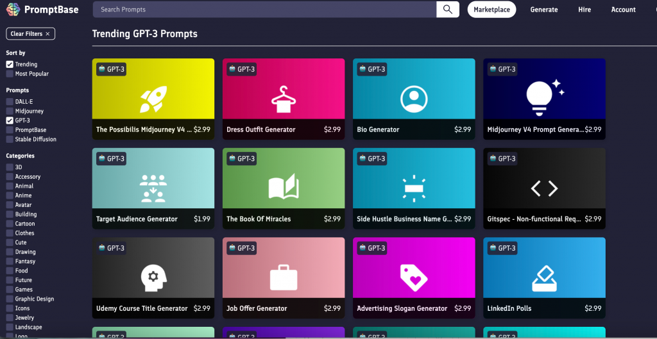
Task: Uncheck the GPT-3 prompts filter
Action: [10, 120]
